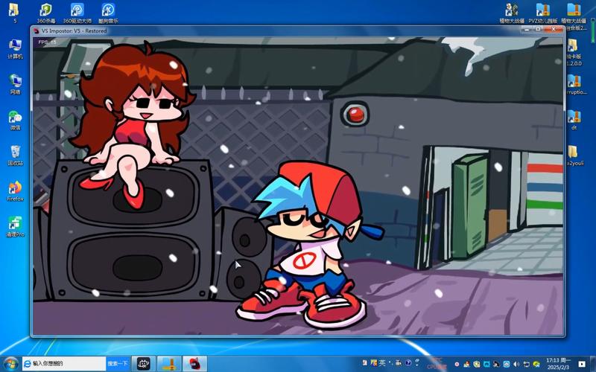This screenshot has height=372, width=596.
Task: Click the VS Impostor: V5 - Restored title bar
Action: [x=74, y=31]
